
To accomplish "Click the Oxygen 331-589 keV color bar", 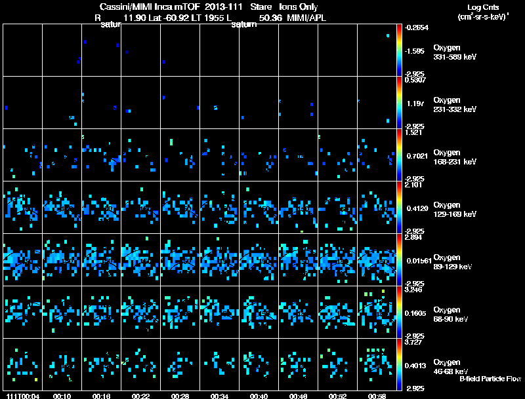I will coord(399,50).
